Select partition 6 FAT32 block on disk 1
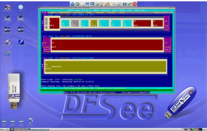The width and height of the screenshot is (207, 131). (94, 23)
